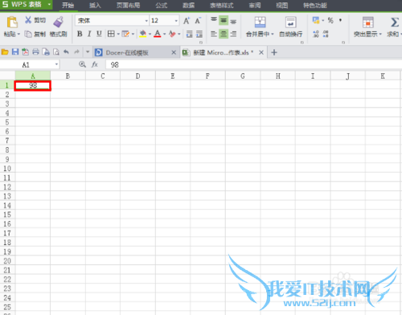Viewport: 402px width, 315px height.
Task: Increase indent icon in ribbon
Action: (x=199, y=34)
